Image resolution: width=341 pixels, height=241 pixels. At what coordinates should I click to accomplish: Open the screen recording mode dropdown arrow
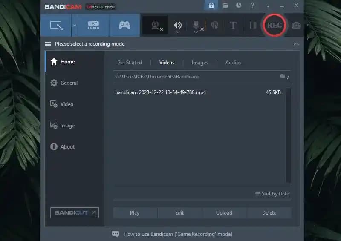pos(75,25)
